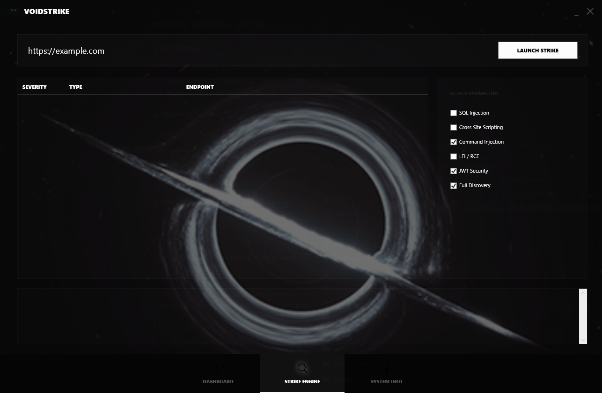Click the Launch Strike button

pyautogui.click(x=537, y=51)
